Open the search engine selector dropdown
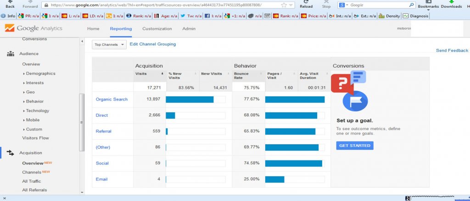The width and height of the screenshot is (470, 201). (x=343, y=5)
